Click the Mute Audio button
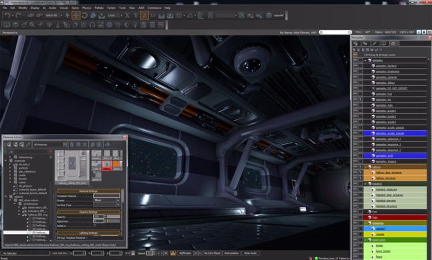Image resolution: width=432 pixels, height=260 pixels. tap(250, 253)
